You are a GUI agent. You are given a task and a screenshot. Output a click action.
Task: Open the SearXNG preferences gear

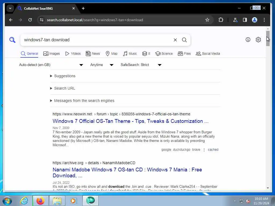click(x=258, y=40)
